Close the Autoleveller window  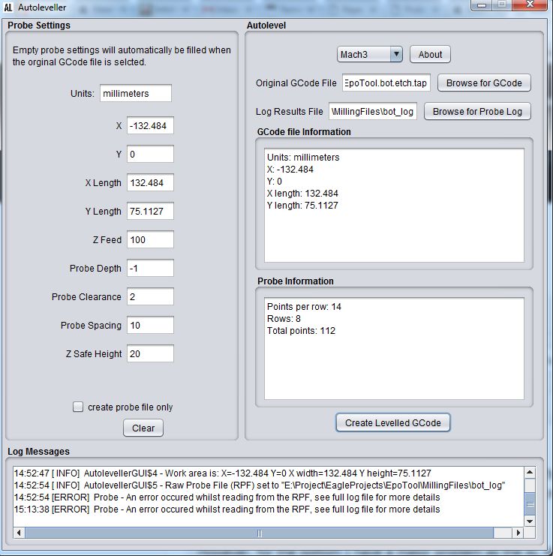(530, 5)
